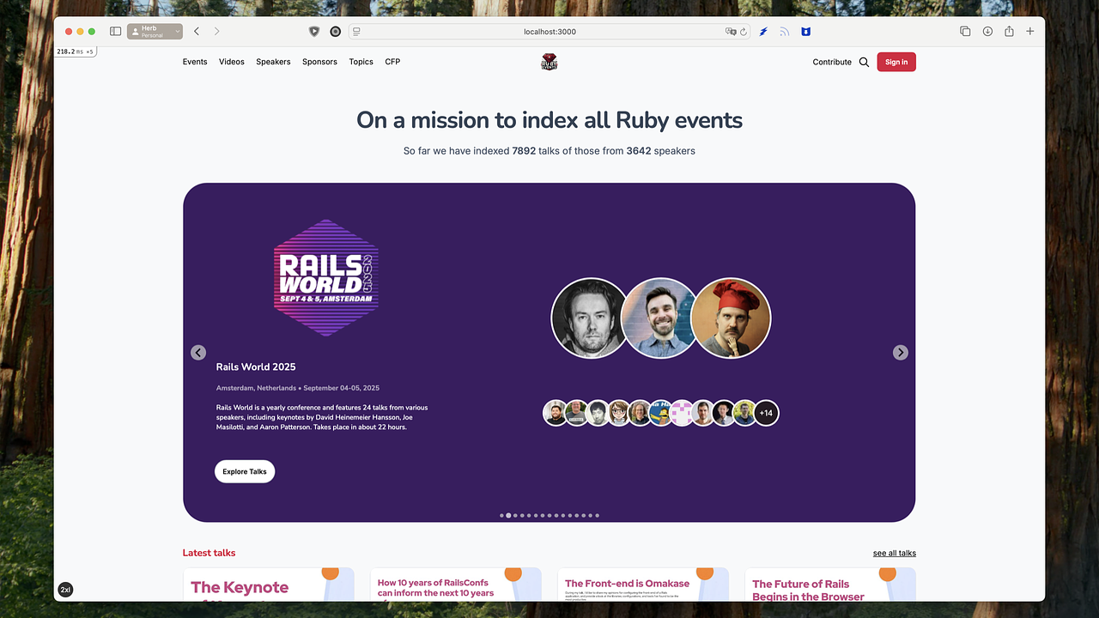Click the see all talks link
The height and width of the screenshot is (618, 1099).
(895, 554)
